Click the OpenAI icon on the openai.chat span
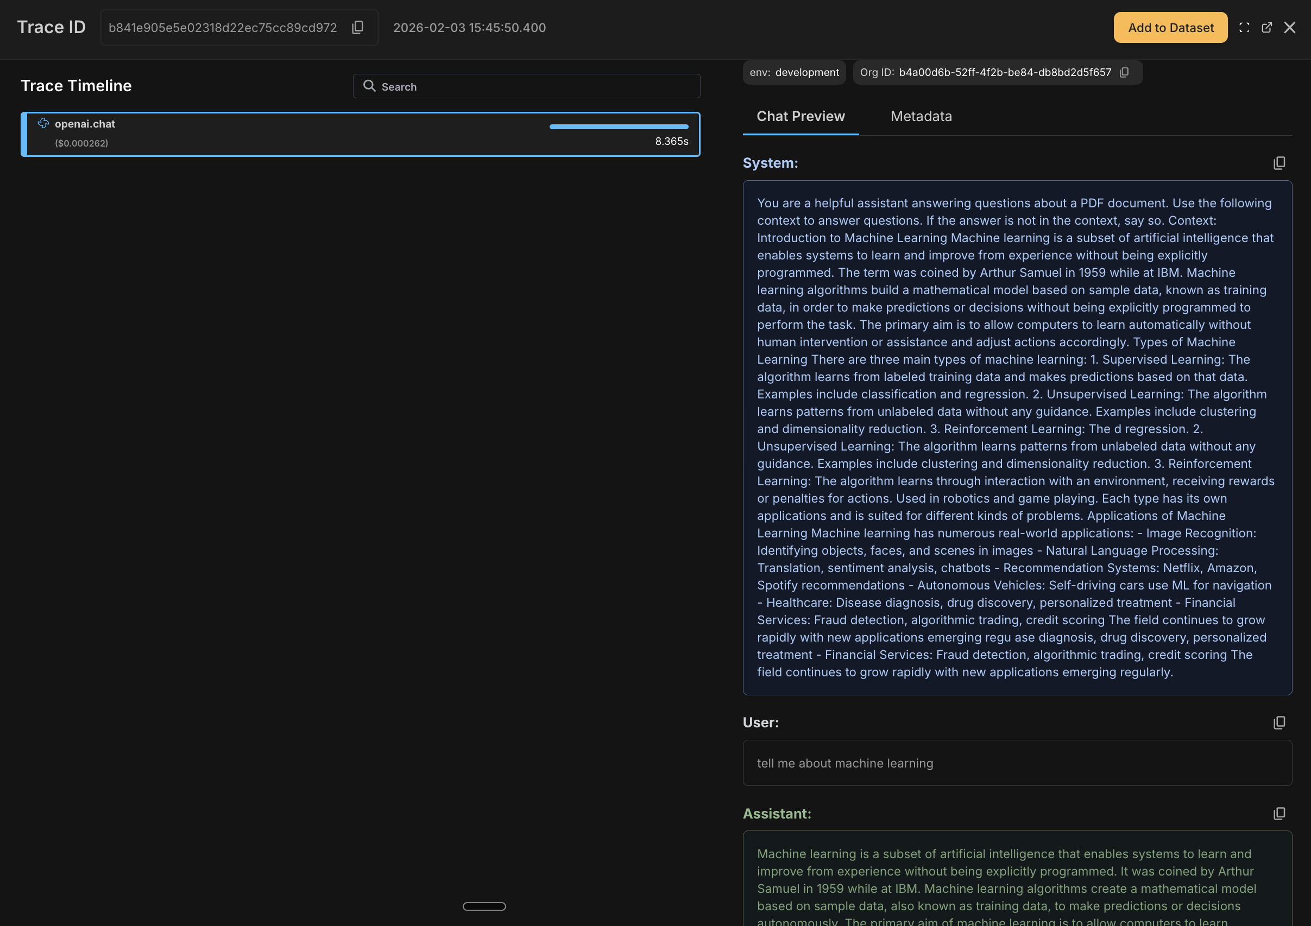The width and height of the screenshot is (1311, 926). coord(42,123)
